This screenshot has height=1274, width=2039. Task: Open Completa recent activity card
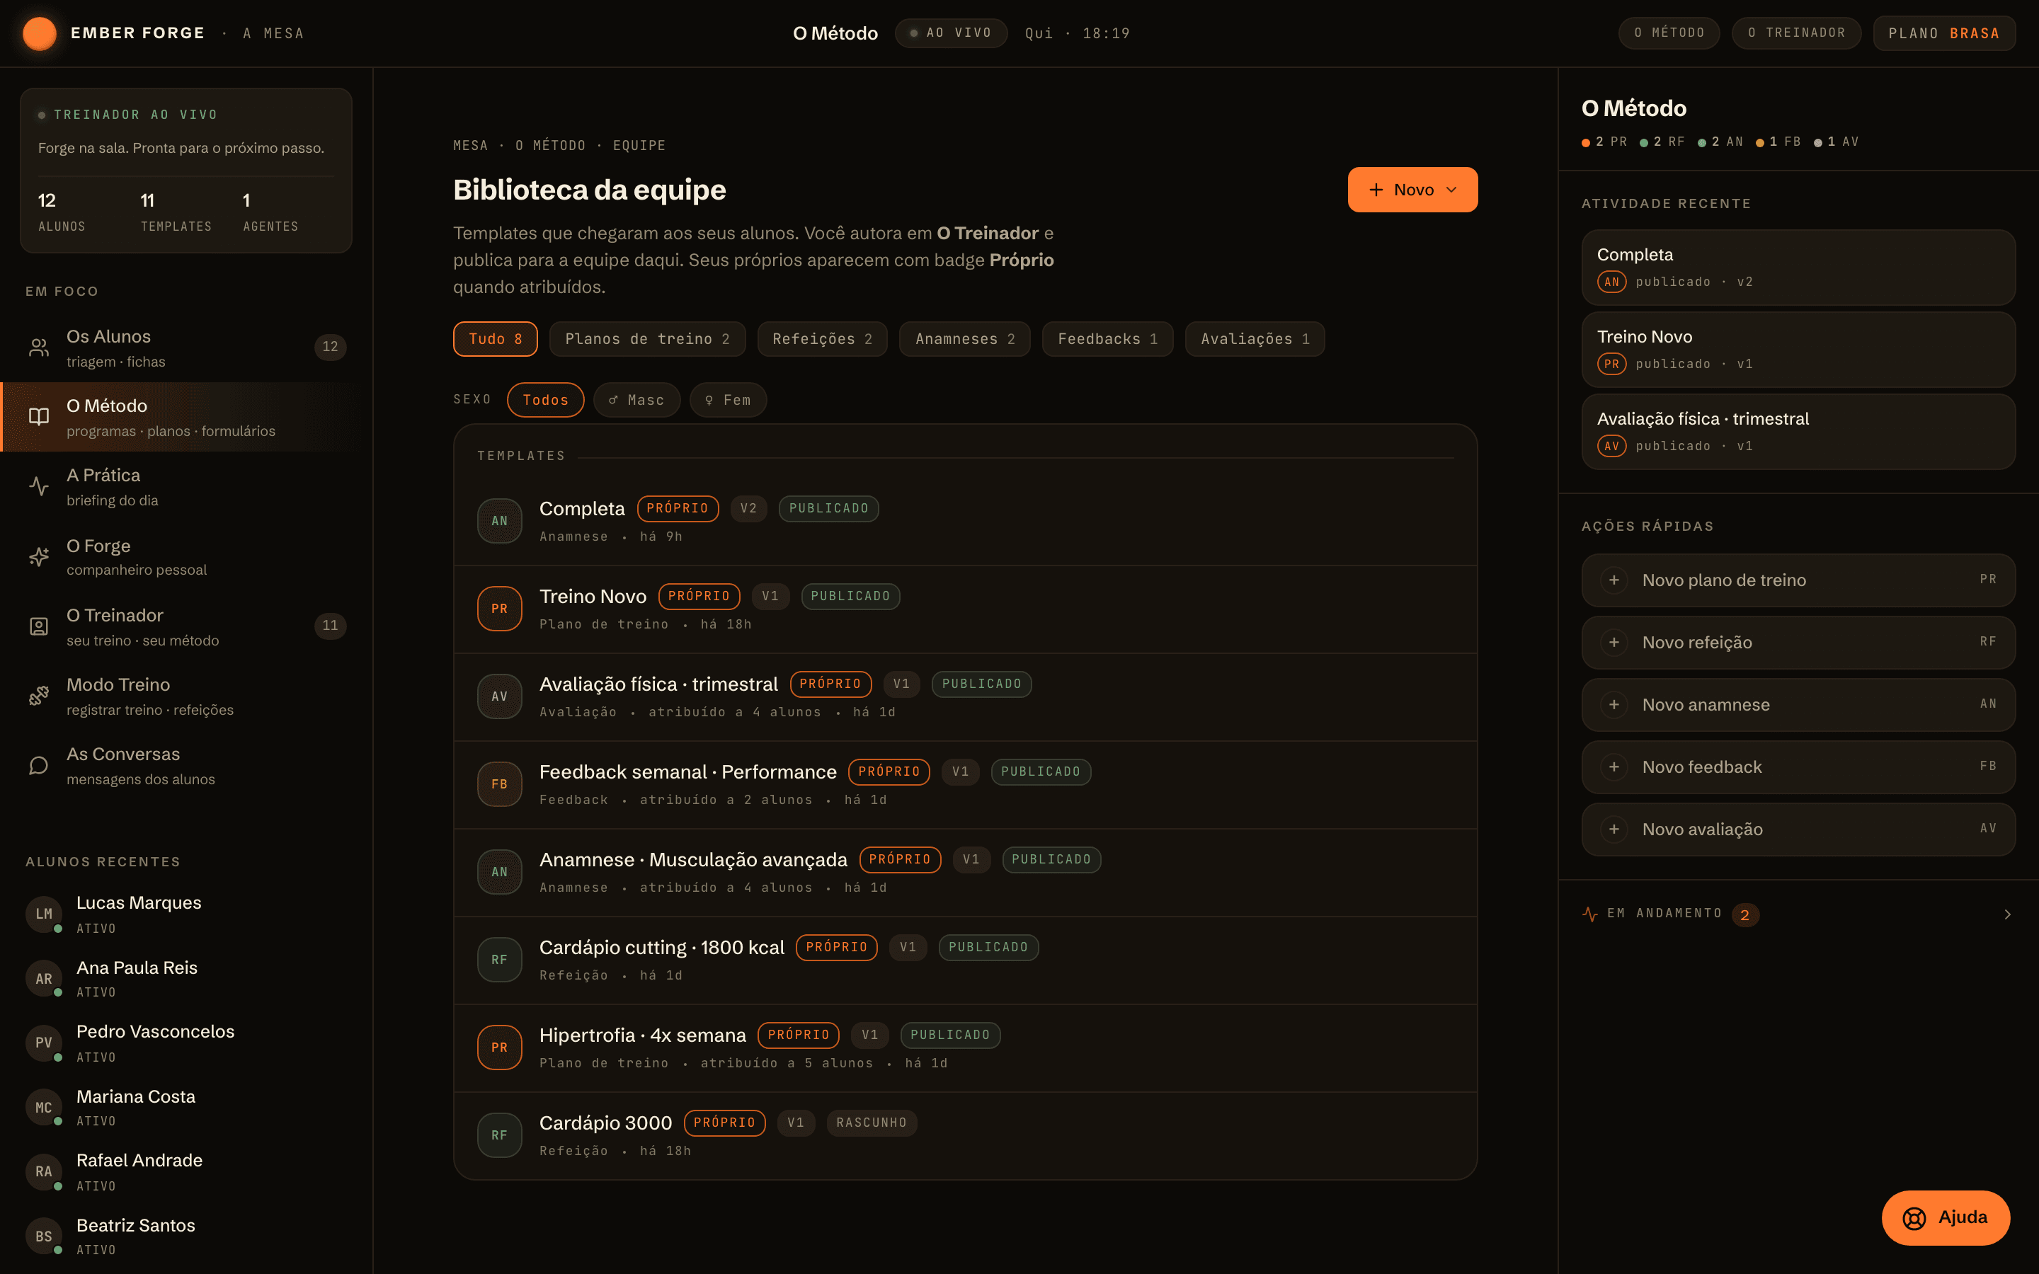1798,267
